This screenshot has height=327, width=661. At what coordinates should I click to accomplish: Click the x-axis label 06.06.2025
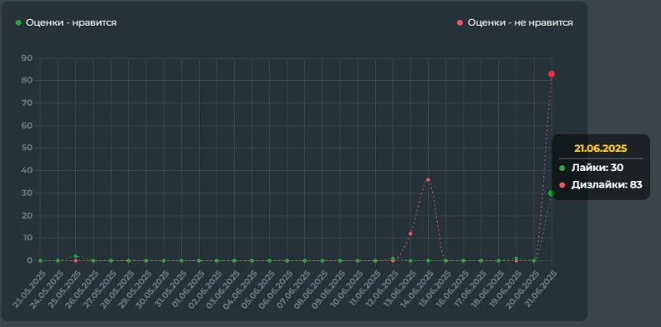click(277, 289)
